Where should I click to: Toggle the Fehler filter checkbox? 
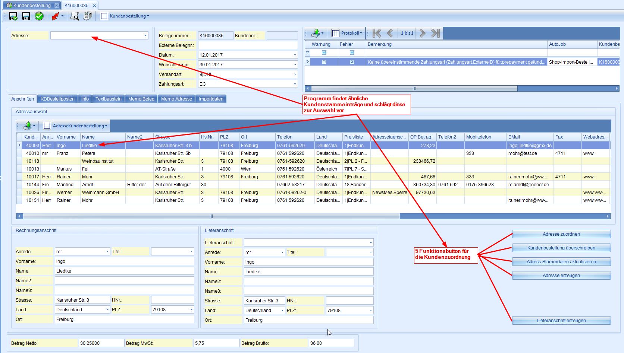coord(352,53)
